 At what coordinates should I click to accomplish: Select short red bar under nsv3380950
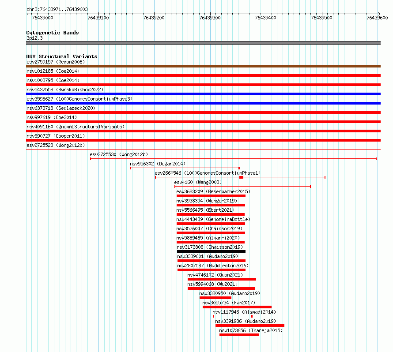coord(215,298)
